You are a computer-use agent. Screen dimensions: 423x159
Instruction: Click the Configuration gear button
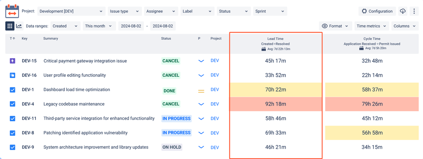(377, 11)
